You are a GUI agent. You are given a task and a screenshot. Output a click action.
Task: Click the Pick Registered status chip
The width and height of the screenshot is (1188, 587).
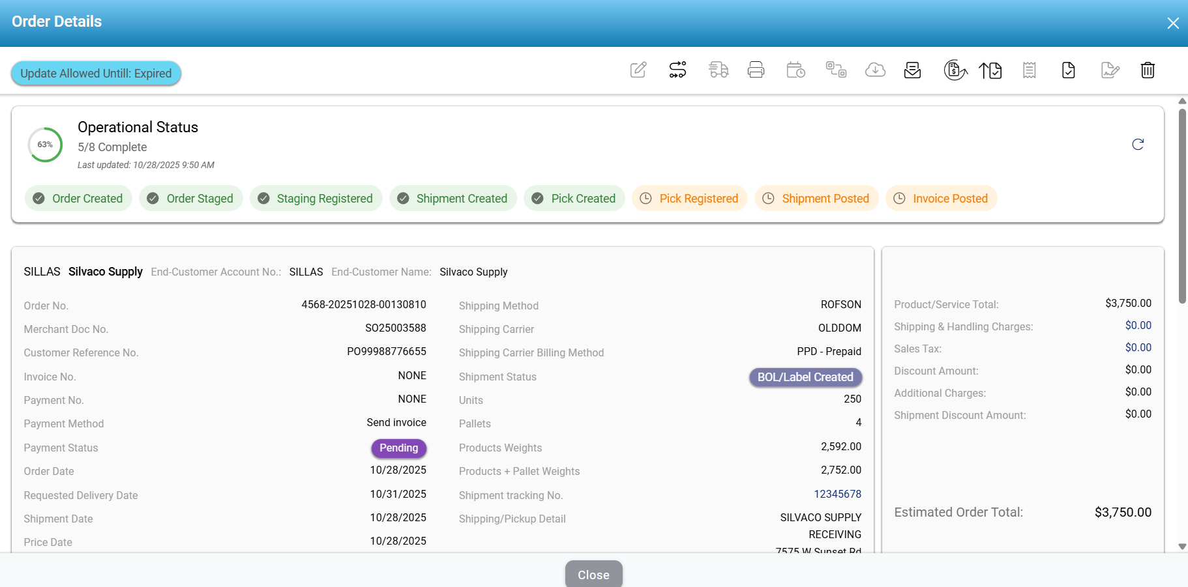(690, 199)
